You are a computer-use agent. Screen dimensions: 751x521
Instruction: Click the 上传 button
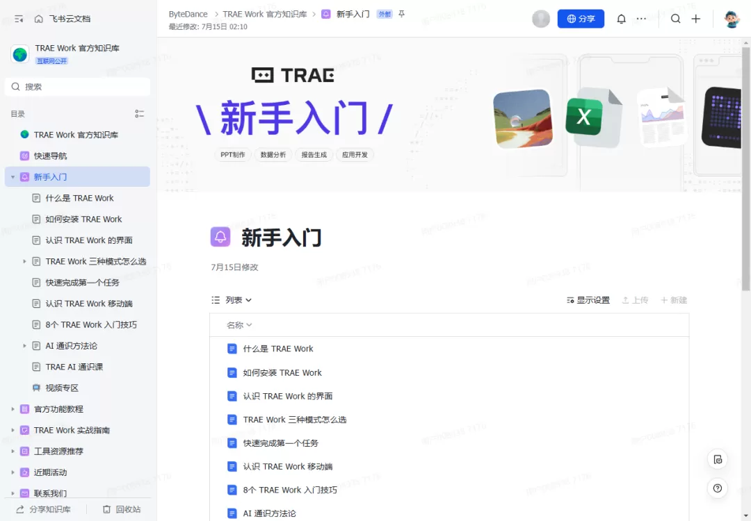point(635,300)
